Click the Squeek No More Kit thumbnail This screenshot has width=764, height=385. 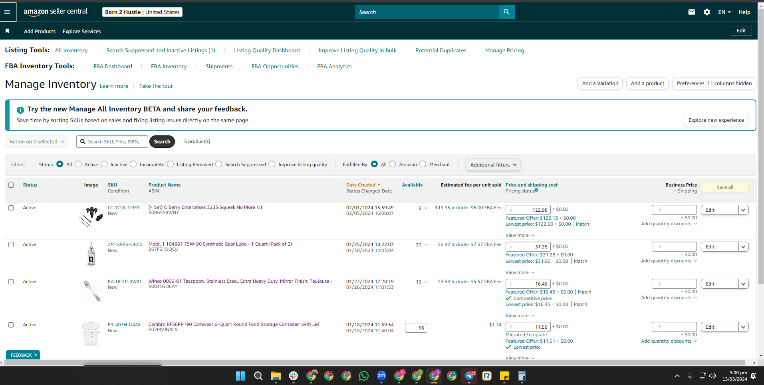(x=91, y=216)
